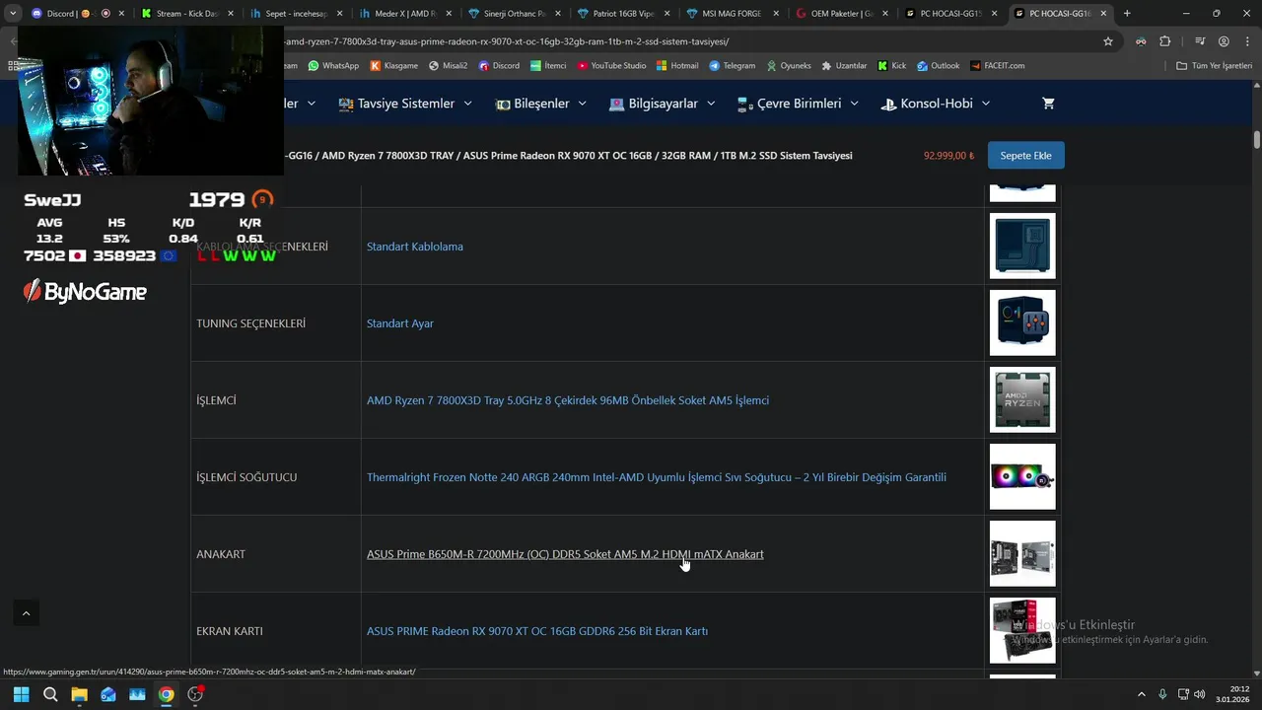Image resolution: width=1262 pixels, height=710 pixels.
Task: Open the Tüm Yer İşaretleri bookmarks folder
Action: point(1216,66)
